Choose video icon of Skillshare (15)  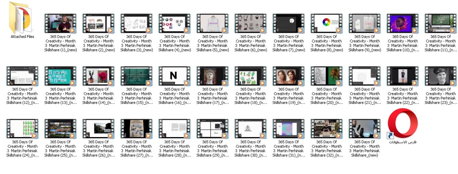(x=137, y=76)
